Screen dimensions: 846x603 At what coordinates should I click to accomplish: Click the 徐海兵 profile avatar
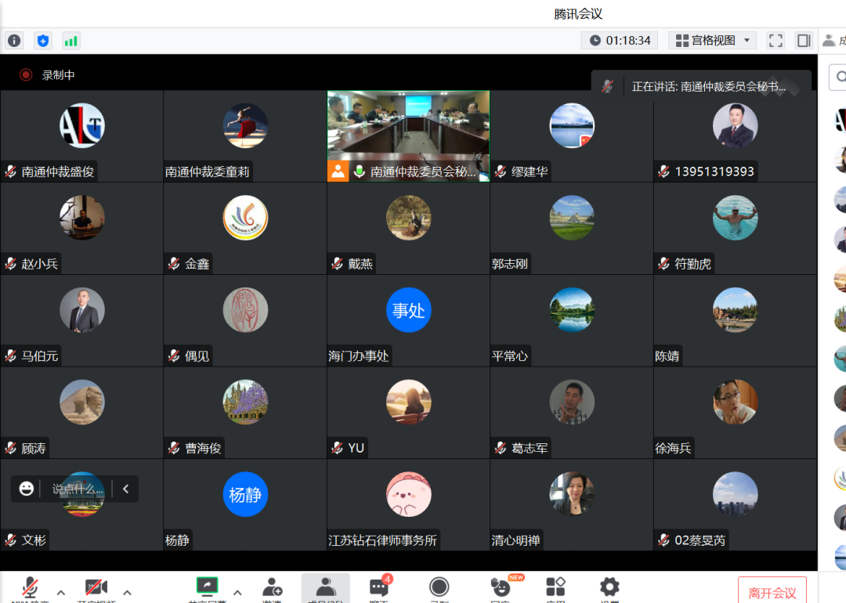pyautogui.click(x=736, y=402)
